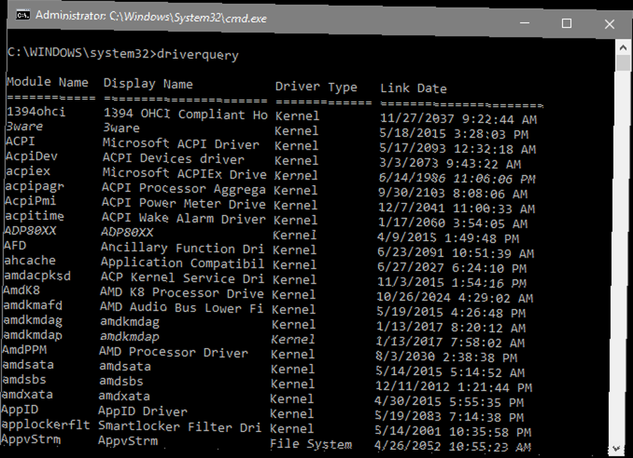Click link date '10/26/2024 4:29:02 AM'
The height and width of the screenshot is (458, 633).
click(x=454, y=298)
